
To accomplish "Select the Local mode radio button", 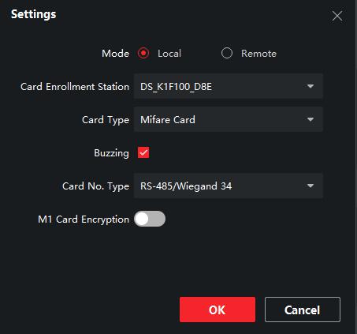I will point(143,54).
